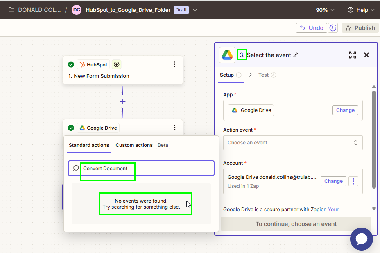This screenshot has height=253, width=380.
Task: Select the Standard actions tab
Action: (89, 145)
